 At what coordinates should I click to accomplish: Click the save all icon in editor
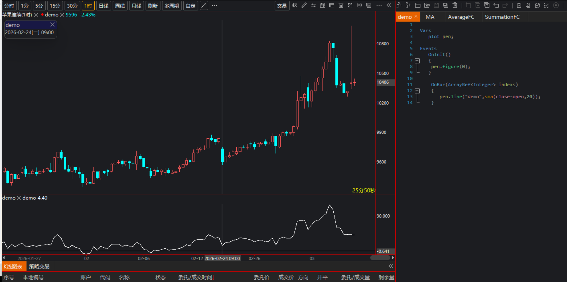click(445, 5)
